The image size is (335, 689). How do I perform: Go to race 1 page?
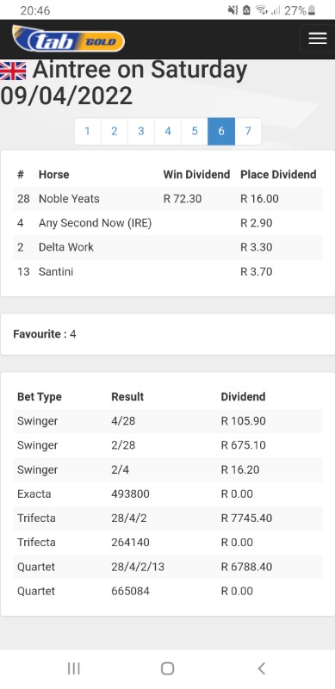(x=88, y=131)
